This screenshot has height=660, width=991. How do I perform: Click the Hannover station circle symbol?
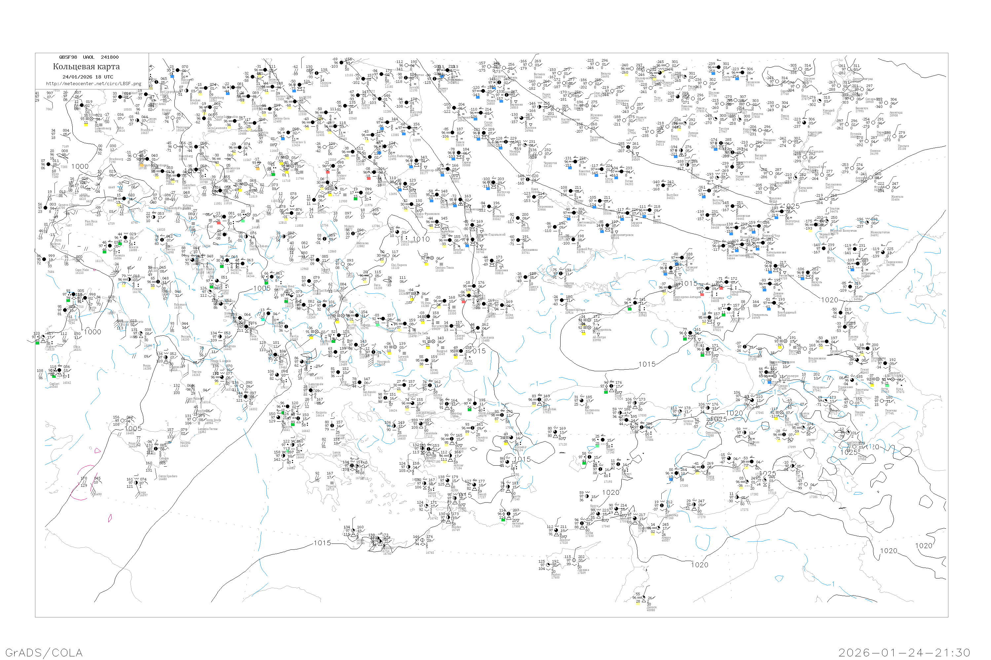click(177, 70)
